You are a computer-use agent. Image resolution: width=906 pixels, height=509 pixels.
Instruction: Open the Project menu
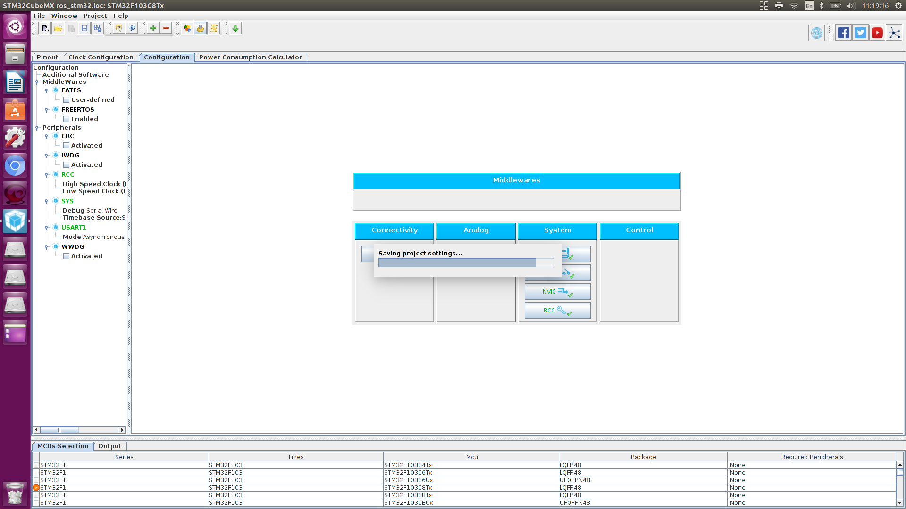coord(95,16)
